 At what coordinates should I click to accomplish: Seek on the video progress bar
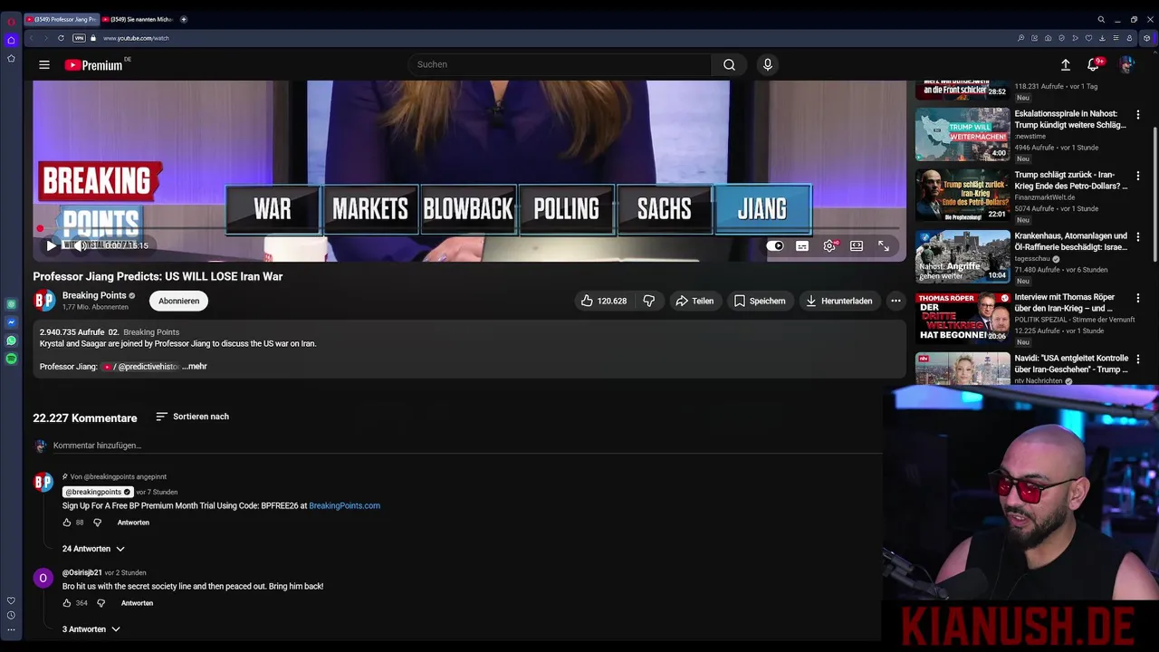coord(469,228)
